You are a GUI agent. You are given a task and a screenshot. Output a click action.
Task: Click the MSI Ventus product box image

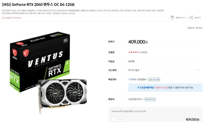40,62
